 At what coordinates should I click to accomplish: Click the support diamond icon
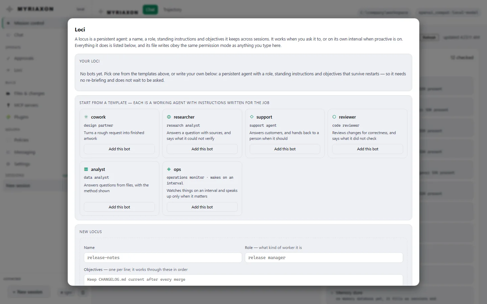(x=252, y=117)
